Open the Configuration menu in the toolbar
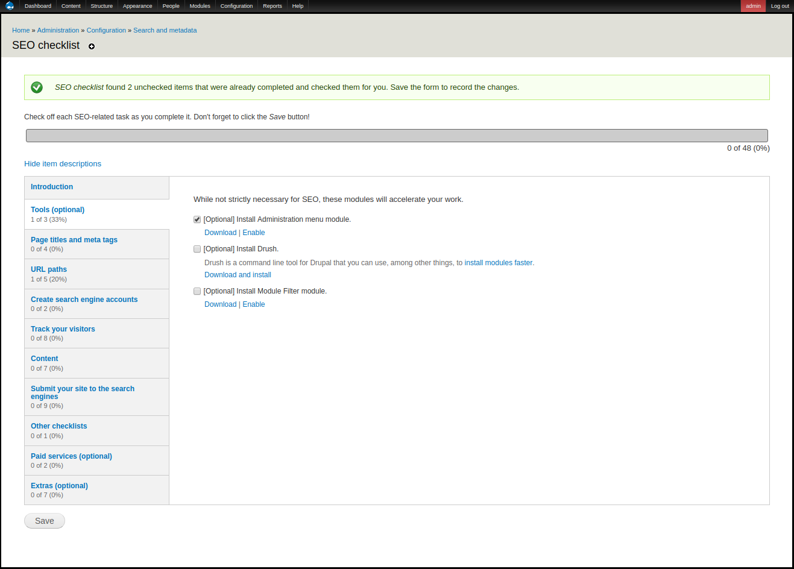794x569 pixels. pyautogui.click(x=236, y=6)
